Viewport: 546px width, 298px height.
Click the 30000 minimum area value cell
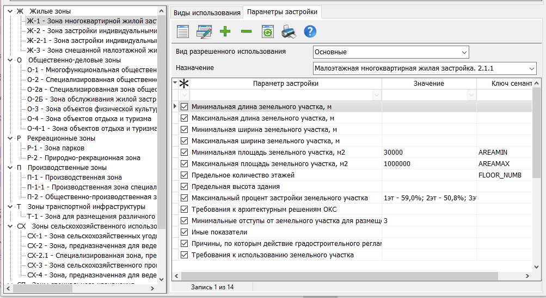428,153
